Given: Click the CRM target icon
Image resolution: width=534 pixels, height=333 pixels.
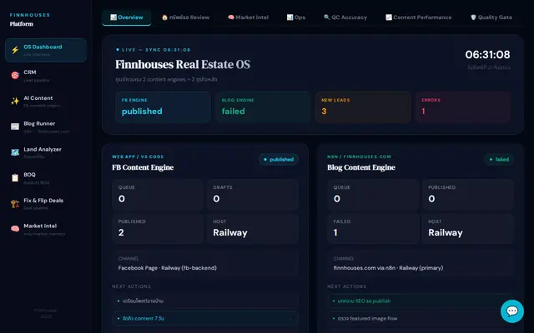Looking at the screenshot, I should click(15, 76).
